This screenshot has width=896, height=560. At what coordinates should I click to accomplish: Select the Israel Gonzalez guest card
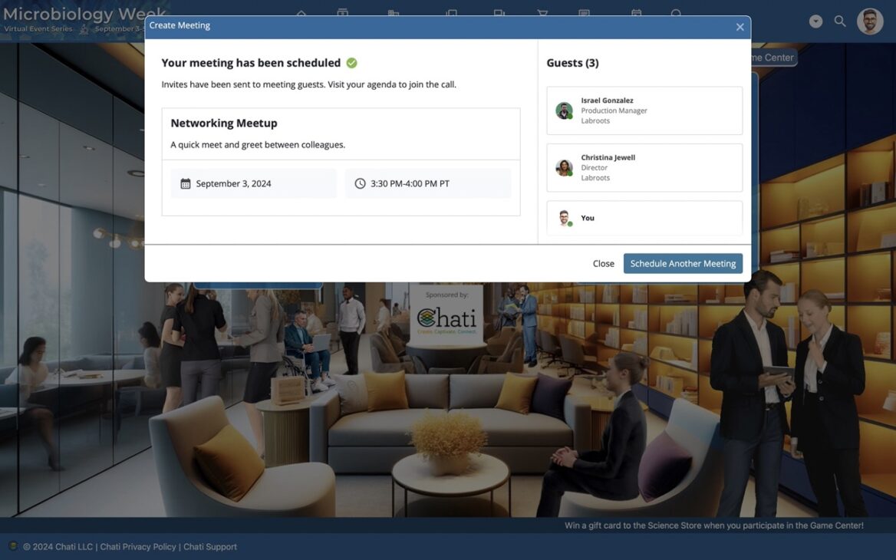point(644,110)
